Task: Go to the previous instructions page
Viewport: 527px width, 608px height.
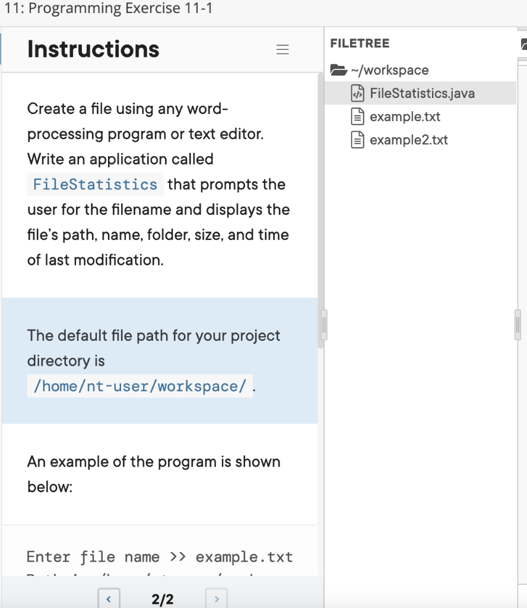Action: point(108,598)
